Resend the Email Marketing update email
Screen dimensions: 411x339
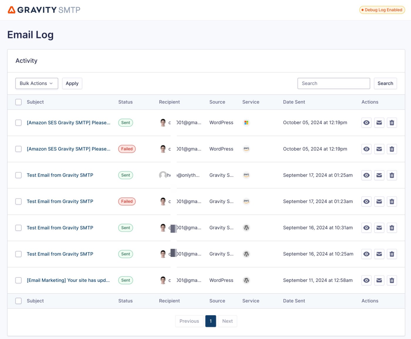pyautogui.click(x=379, y=280)
